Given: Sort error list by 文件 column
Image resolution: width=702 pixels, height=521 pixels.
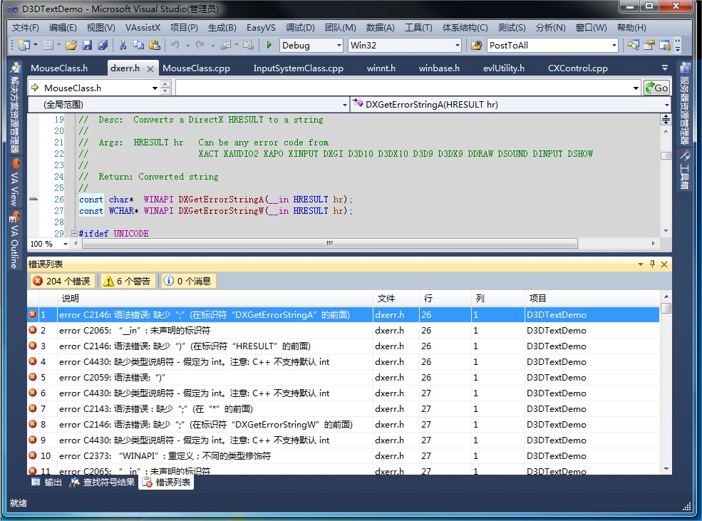Looking at the screenshot, I should 396,298.
